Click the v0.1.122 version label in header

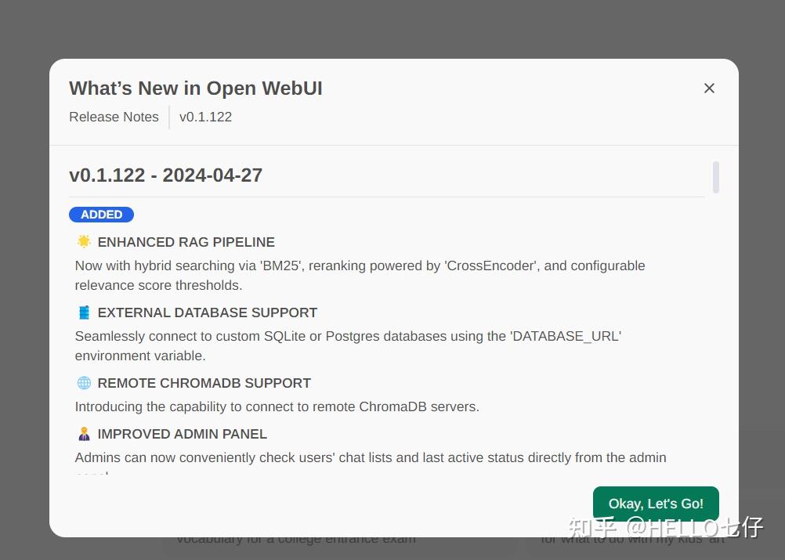205,117
